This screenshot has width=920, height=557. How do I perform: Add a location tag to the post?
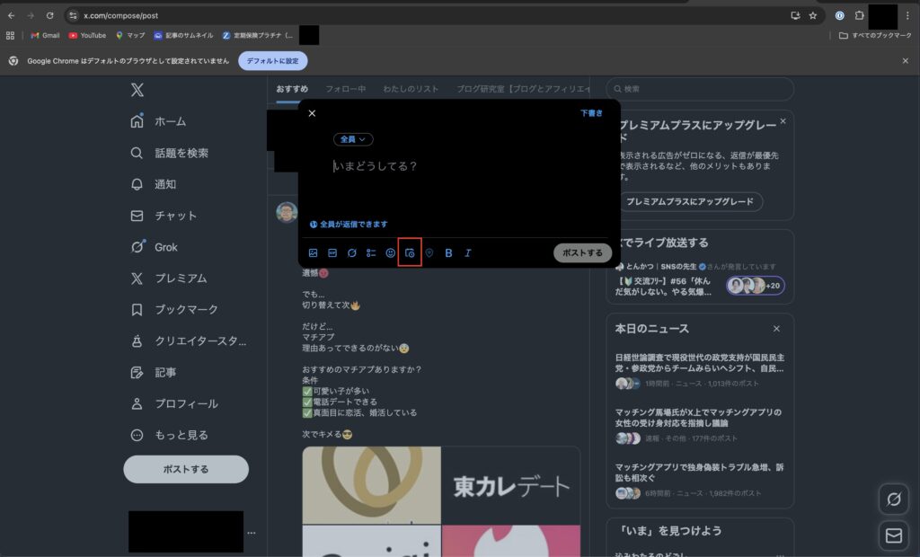(429, 252)
